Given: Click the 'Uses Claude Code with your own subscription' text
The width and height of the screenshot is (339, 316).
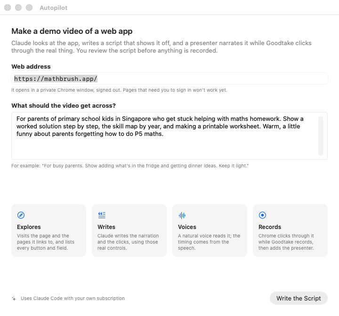Looking at the screenshot, I should point(73,298).
